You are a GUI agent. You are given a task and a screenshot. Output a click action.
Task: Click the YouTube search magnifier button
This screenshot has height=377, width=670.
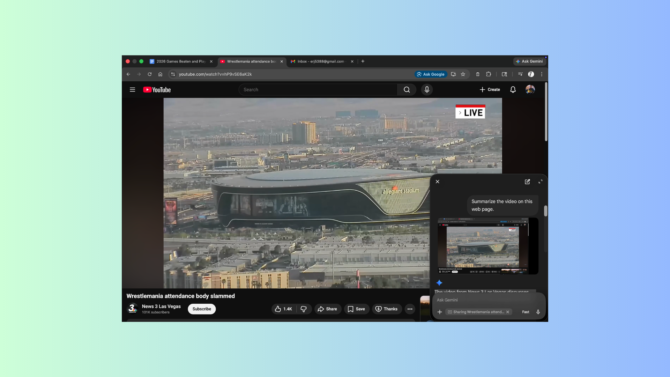tap(407, 90)
